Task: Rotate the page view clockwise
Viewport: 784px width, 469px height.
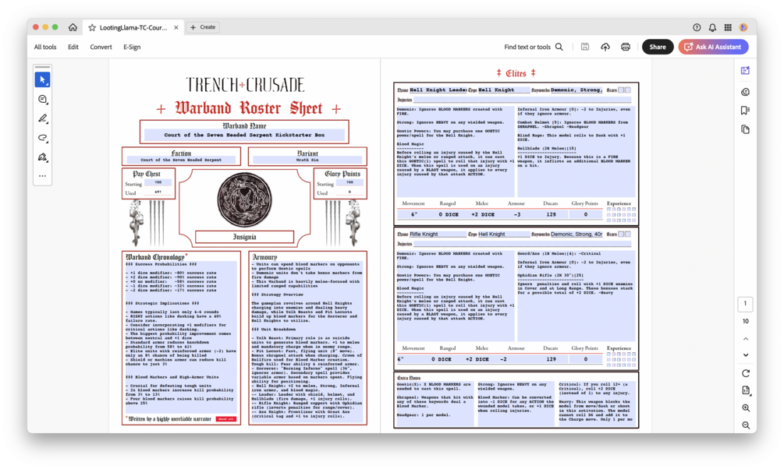Action: tap(746, 374)
